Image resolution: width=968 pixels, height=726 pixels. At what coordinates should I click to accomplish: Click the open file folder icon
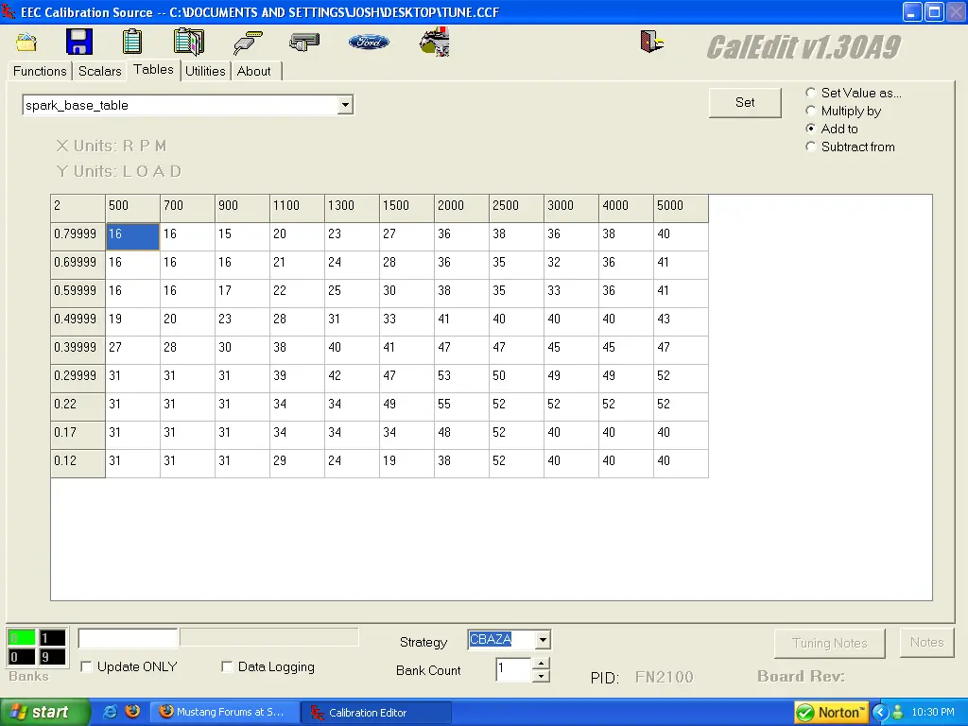(26, 42)
